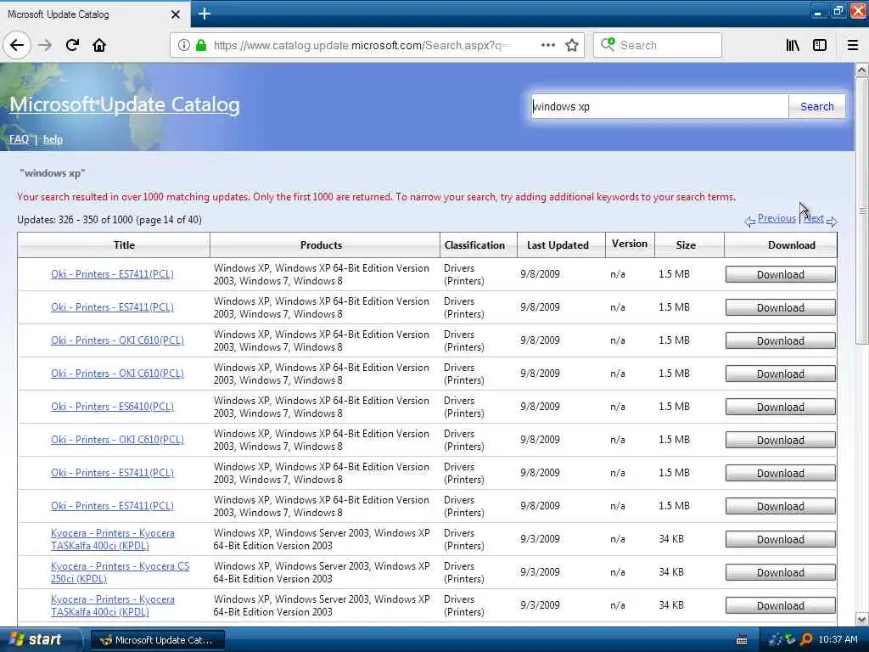This screenshot has height=652, width=869.
Task: Close the Microsoft Update Catalog tab
Action: coord(175,14)
